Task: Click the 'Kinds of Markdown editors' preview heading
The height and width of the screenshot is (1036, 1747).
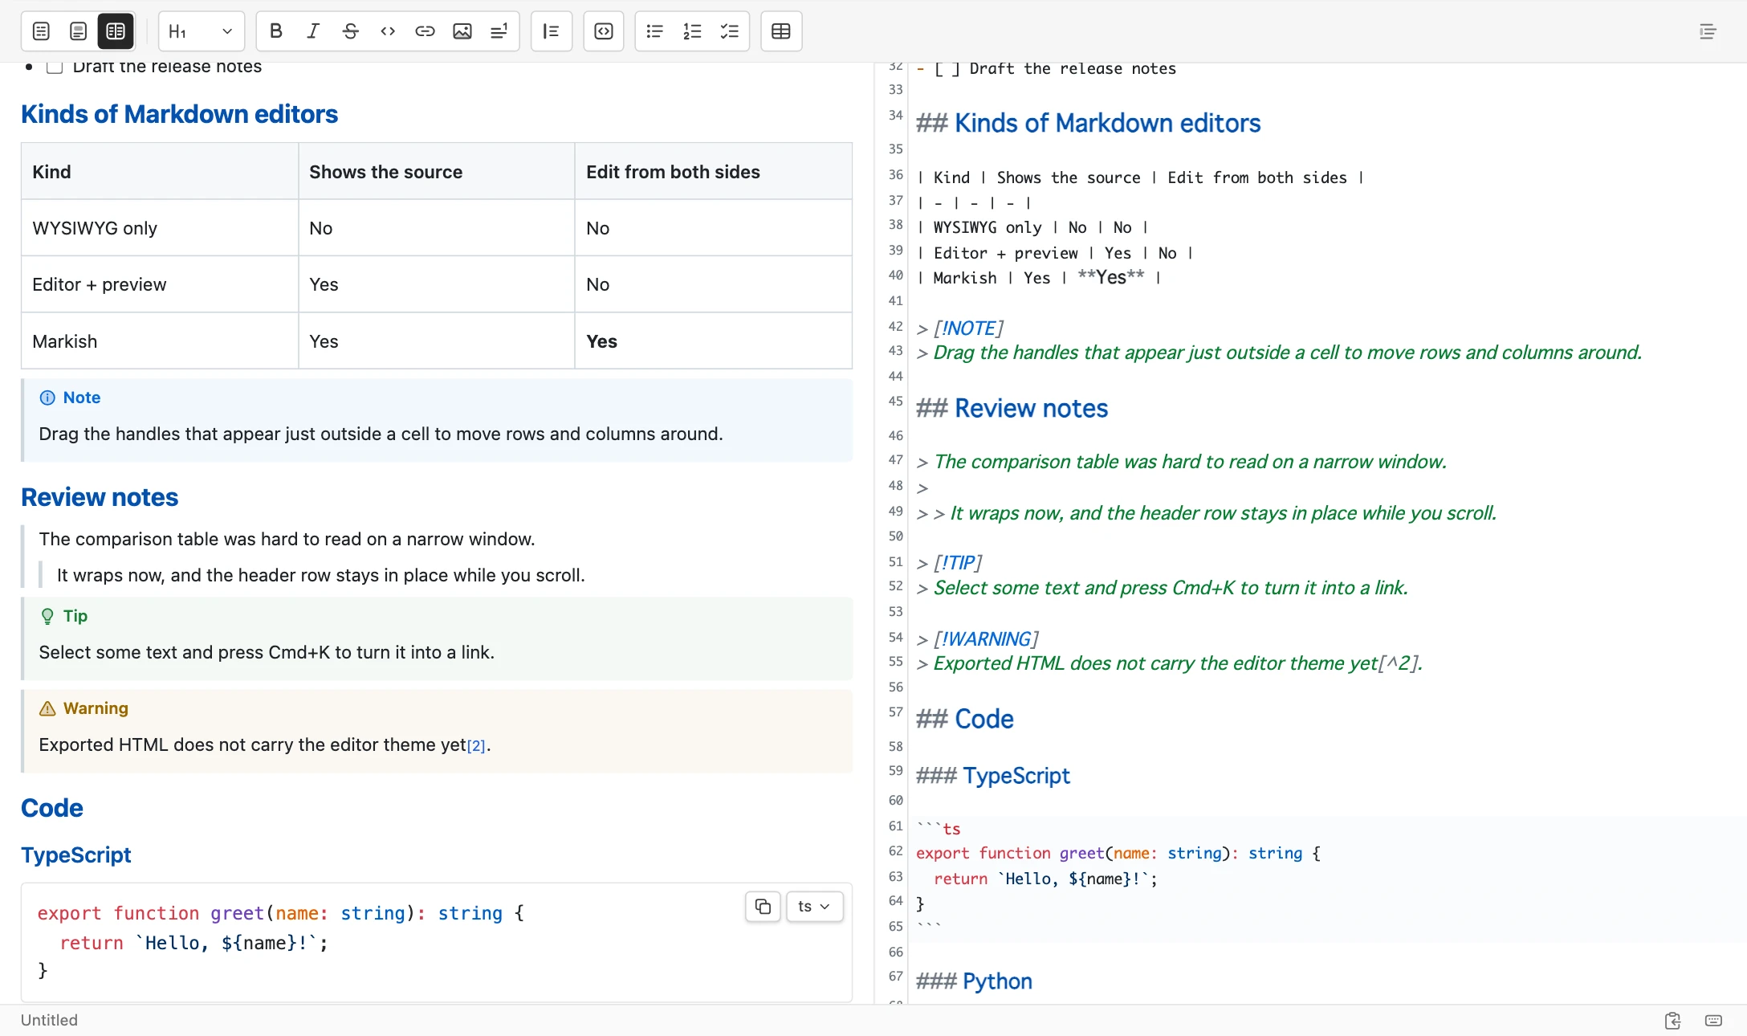Action: (x=179, y=114)
